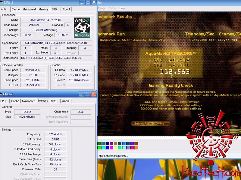The width and height of the screenshot is (241, 180).
Task: Click the FSB:DRAM value 'CPU/8'
Action: click(x=55, y=139)
